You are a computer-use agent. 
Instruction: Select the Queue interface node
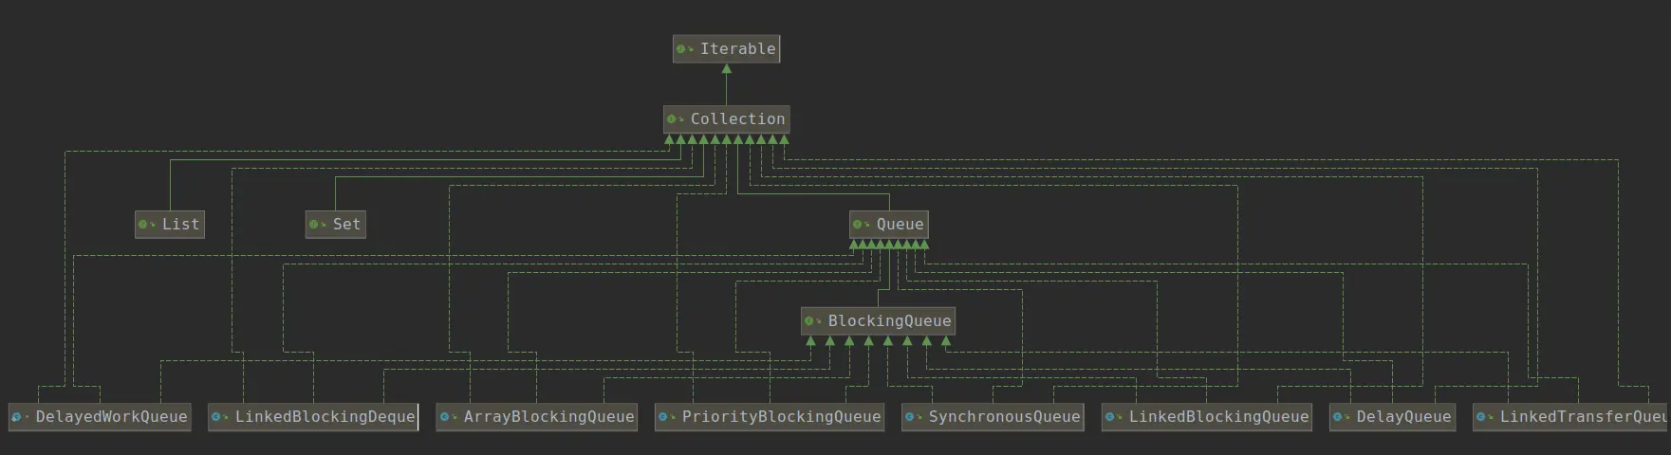pos(889,225)
